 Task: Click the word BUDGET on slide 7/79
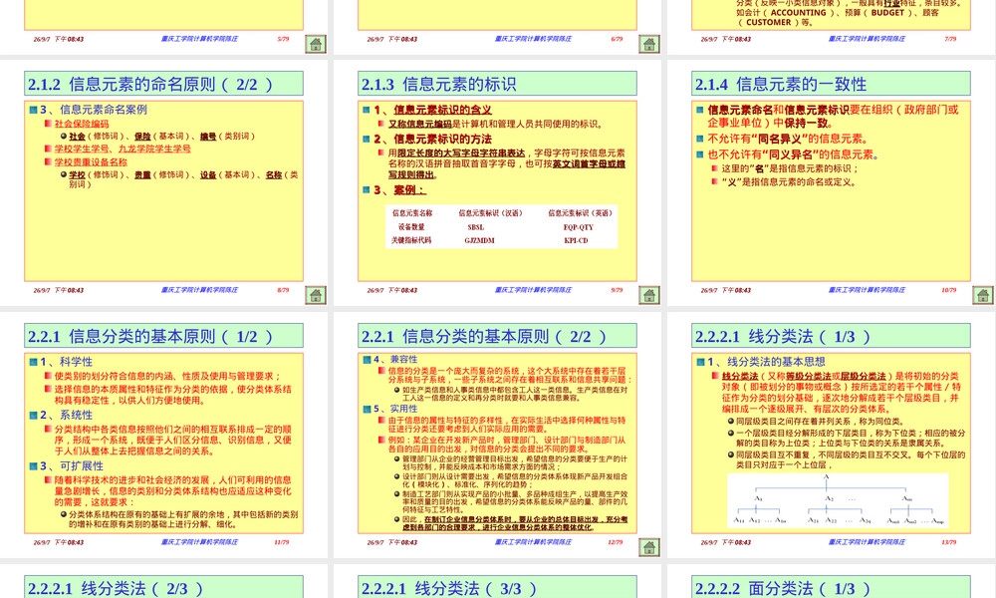tap(887, 13)
